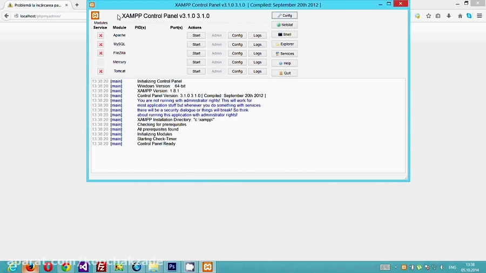This screenshot has width=486, height=273.
Task: Click the 'Control Panel Ready' log line
Action: [156, 144]
